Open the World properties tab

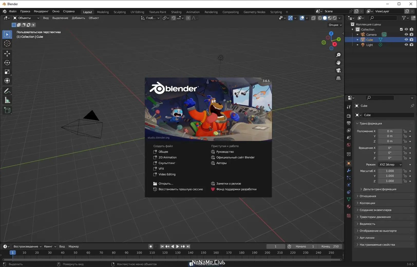click(x=349, y=145)
